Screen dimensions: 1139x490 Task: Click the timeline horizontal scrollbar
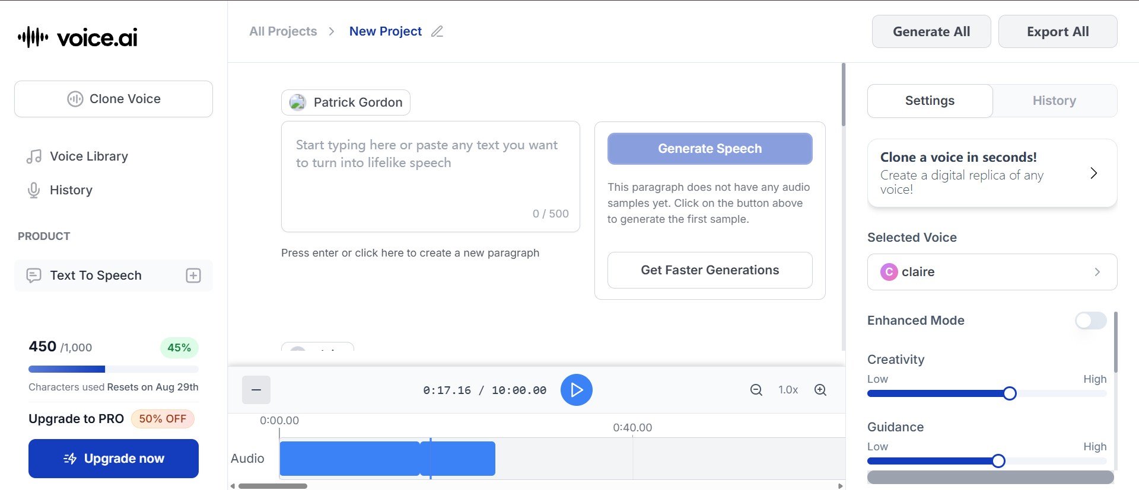(273, 486)
